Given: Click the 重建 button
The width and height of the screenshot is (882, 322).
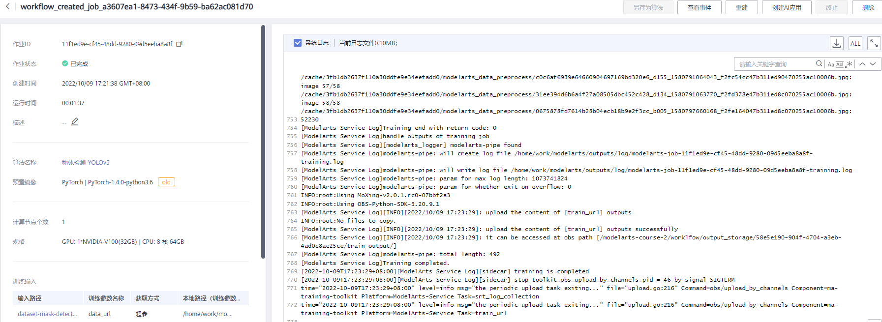Looking at the screenshot, I should [x=741, y=7].
